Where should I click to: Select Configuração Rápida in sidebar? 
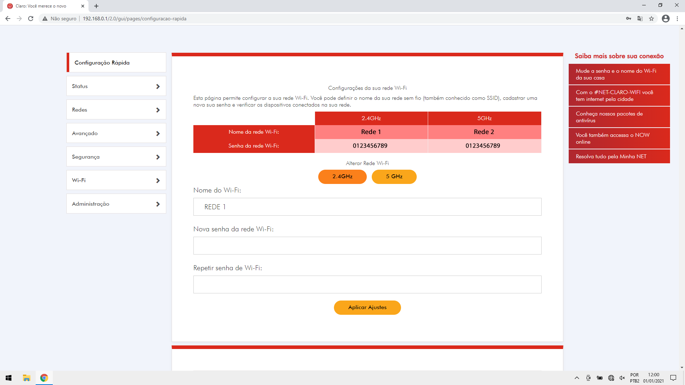pos(116,62)
